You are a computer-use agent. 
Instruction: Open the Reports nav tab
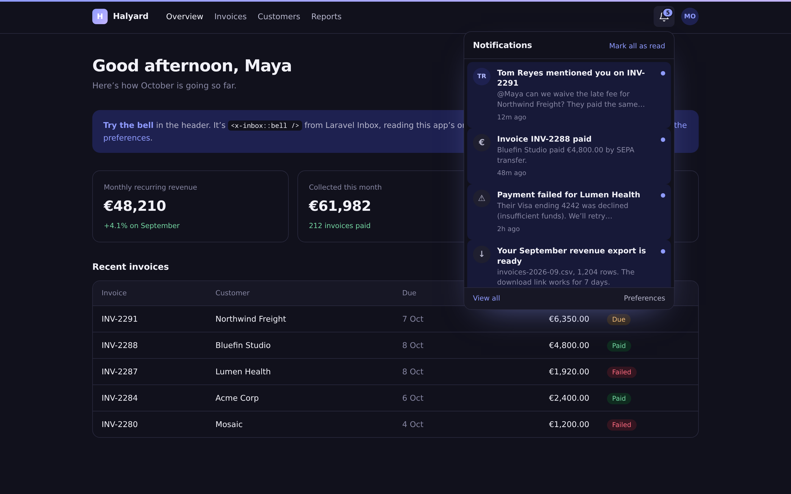[326, 16]
